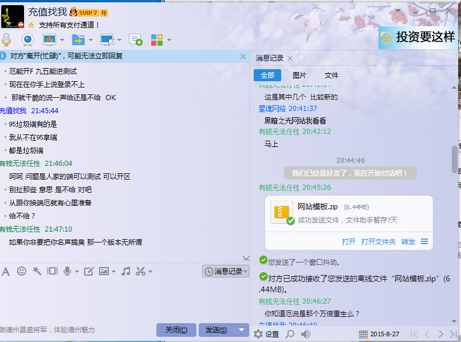
Task: Search message history with magnifier icon
Action: click(x=290, y=334)
